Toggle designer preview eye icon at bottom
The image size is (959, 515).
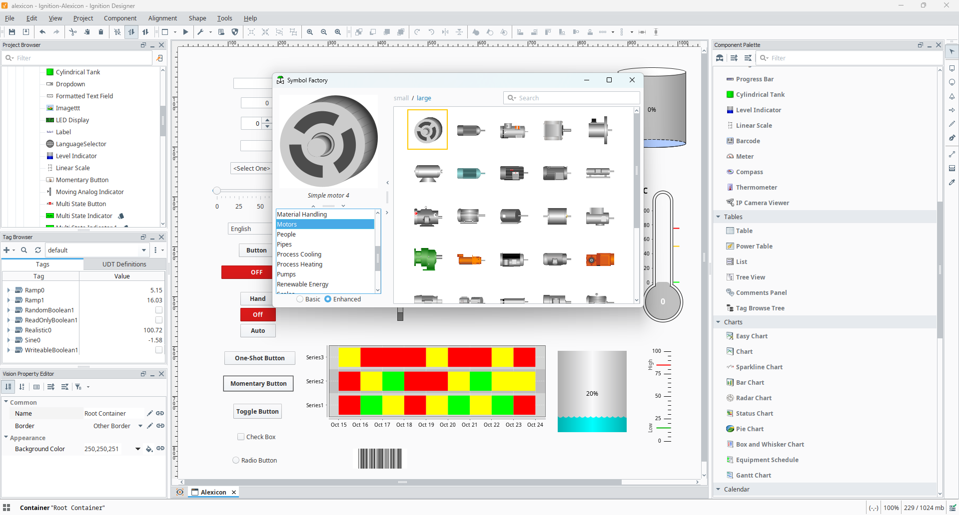point(180,492)
